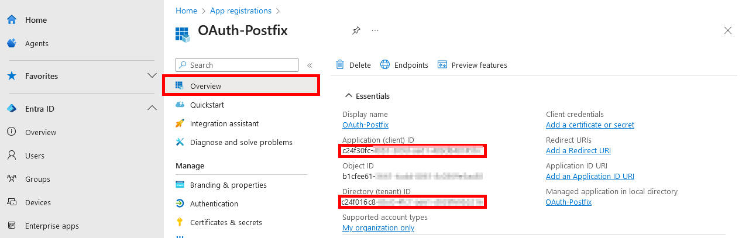The height and width of the screenshot is (238, 749).
Task: Open Diagnose and solve problems
Action: [x=241, y=142]
